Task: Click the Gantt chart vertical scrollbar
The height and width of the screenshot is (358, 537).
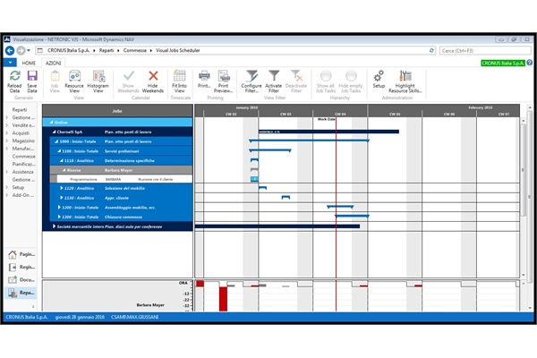Action: (523, 169)
